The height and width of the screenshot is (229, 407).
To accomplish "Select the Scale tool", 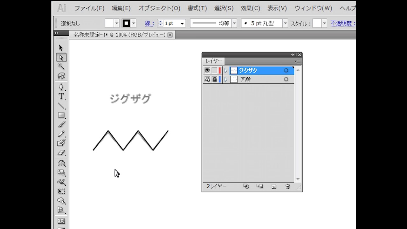I will point(61,173).
